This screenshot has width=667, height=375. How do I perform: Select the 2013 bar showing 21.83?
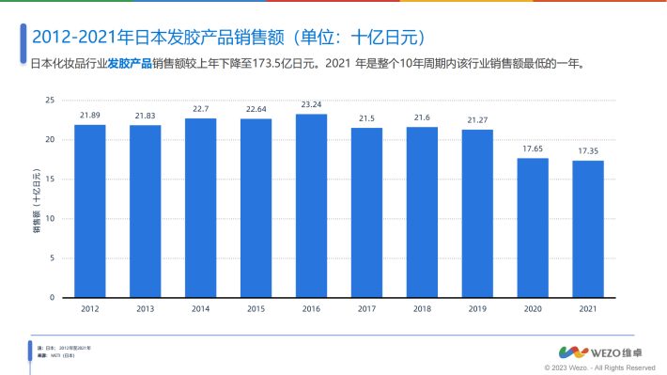145,211
